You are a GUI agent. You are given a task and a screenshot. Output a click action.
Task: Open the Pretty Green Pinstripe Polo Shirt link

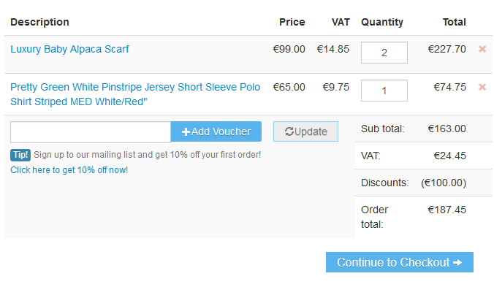pos(135,94)
